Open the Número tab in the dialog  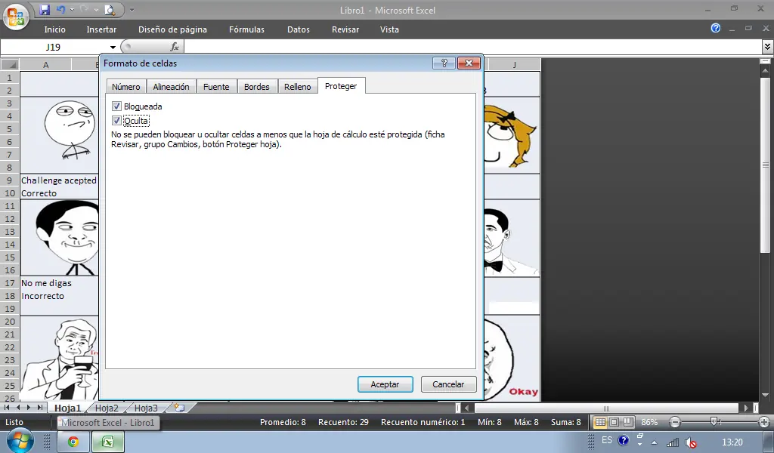click(126, 86)
